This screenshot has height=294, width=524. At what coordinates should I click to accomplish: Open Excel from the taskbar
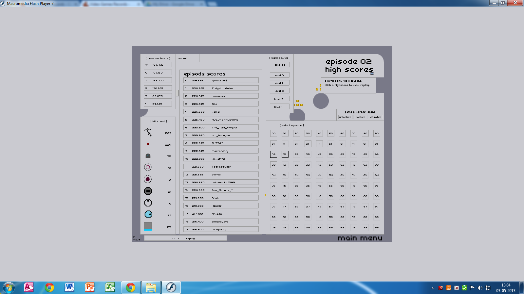click(x=110, y=287)
